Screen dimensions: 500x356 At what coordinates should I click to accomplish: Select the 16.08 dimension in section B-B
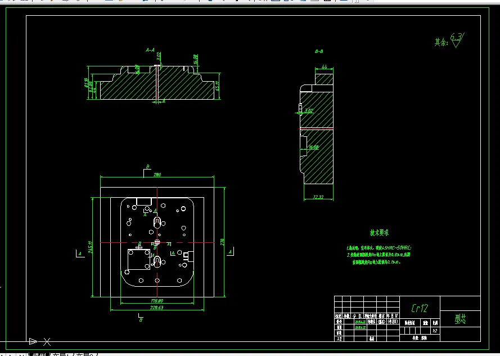[313, 147]
